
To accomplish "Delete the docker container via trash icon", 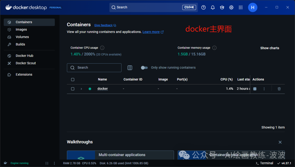I will [279, 89].
